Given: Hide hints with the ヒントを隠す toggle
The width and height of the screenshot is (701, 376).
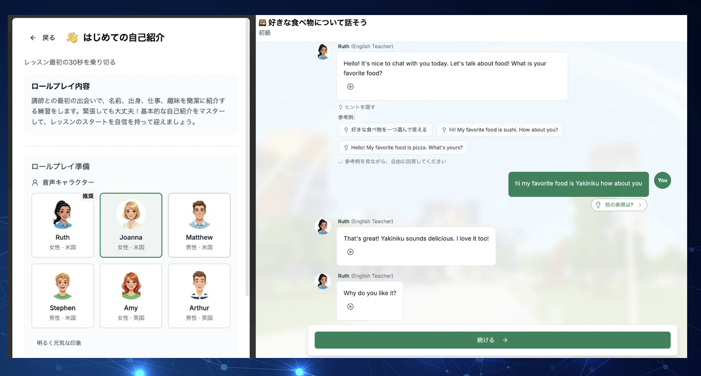Looking at the screenshot, I should pyautogui.click(x=357, y=107).
